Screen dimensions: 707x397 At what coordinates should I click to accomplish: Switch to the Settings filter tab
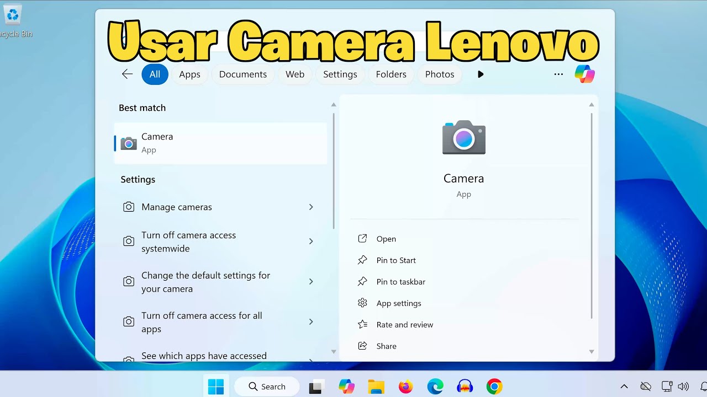340,74
